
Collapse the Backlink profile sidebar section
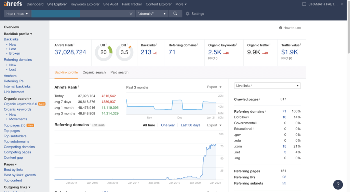18,34
